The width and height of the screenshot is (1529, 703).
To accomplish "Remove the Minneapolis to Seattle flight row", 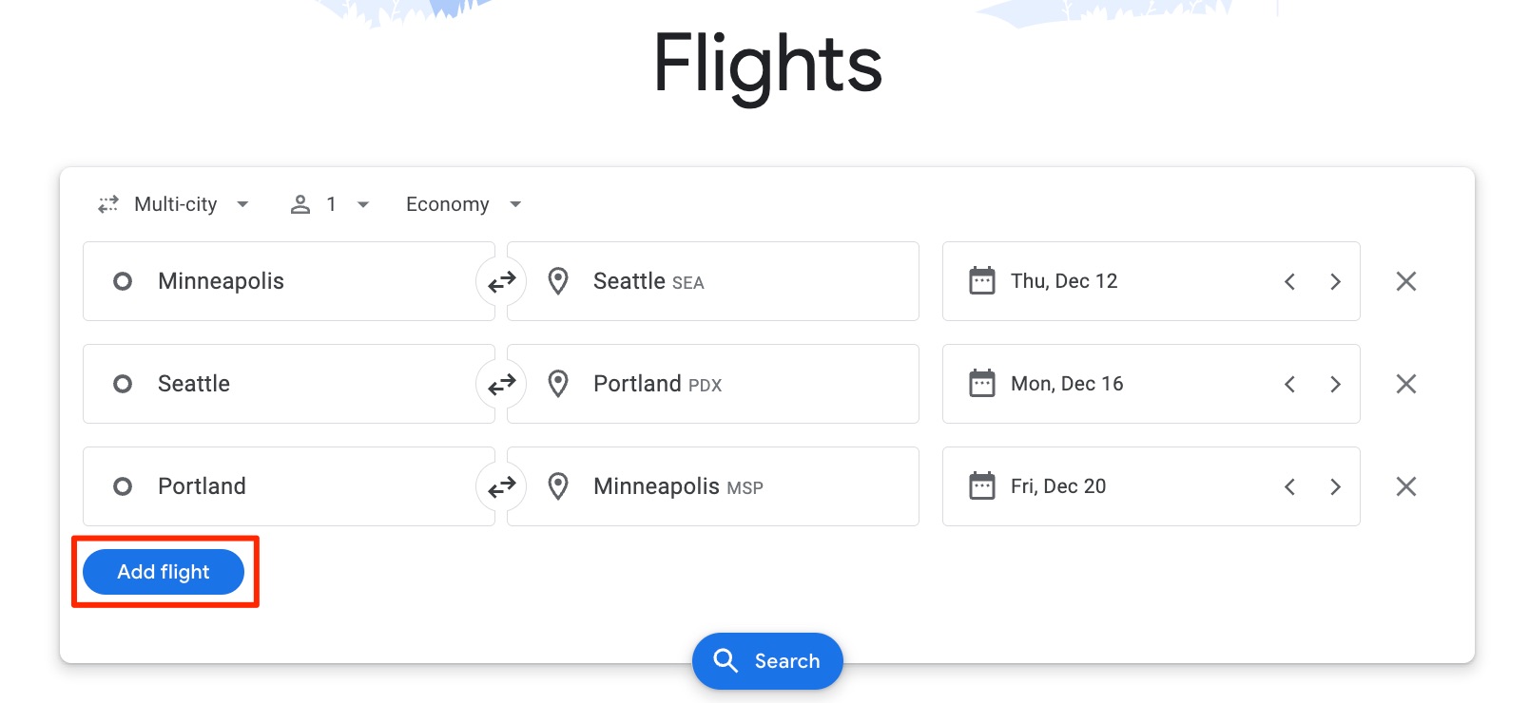I will coord(1406,281).
